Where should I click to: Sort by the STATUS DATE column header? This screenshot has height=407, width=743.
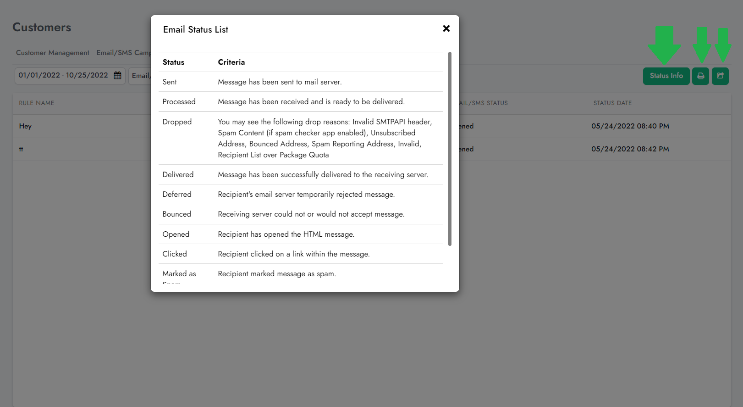pos(612,103)
